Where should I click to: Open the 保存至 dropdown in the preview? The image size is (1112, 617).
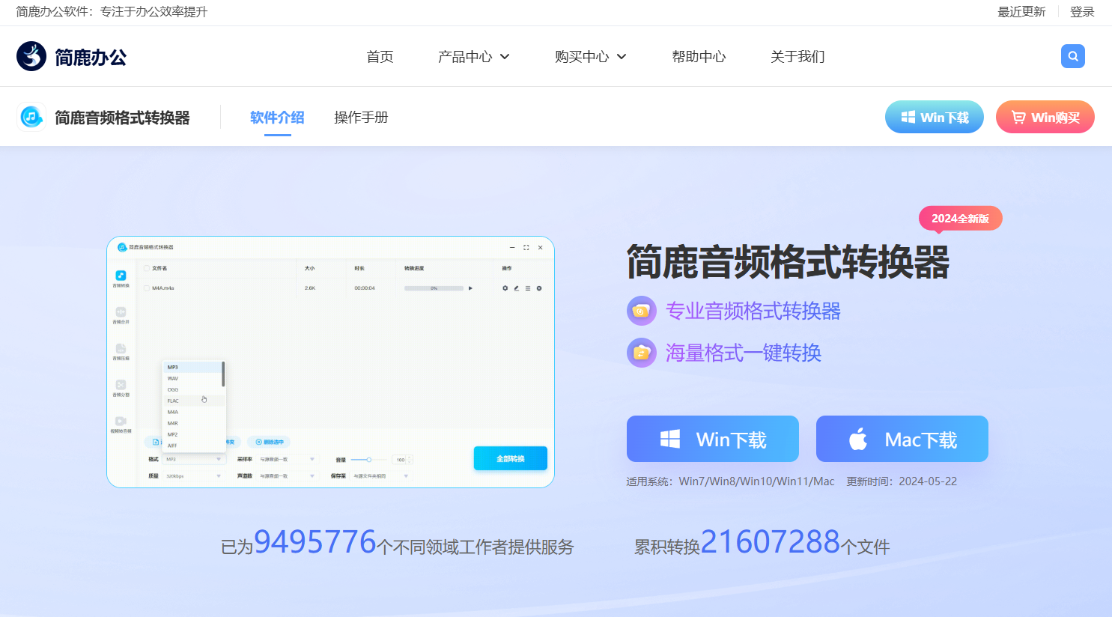click(x=381, y=476)
